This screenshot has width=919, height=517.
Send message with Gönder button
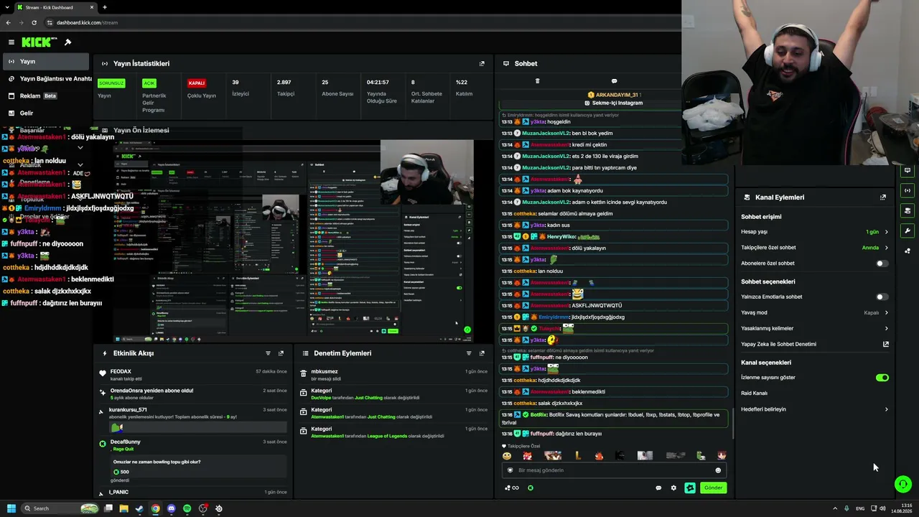[713, 488]
